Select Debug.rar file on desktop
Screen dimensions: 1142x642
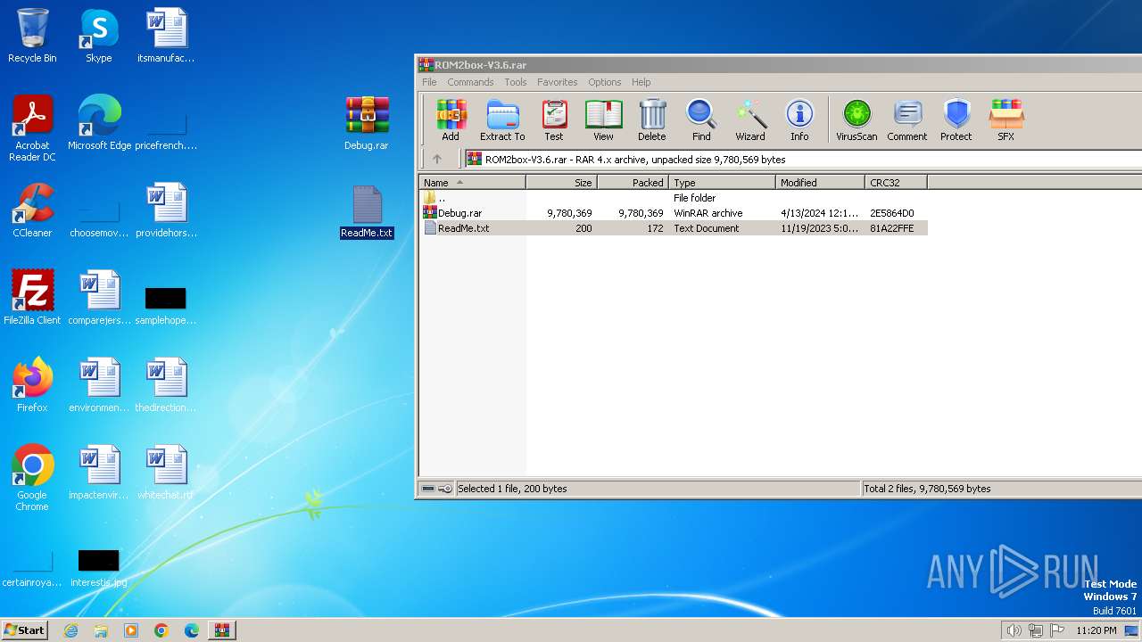coord(367,123)
